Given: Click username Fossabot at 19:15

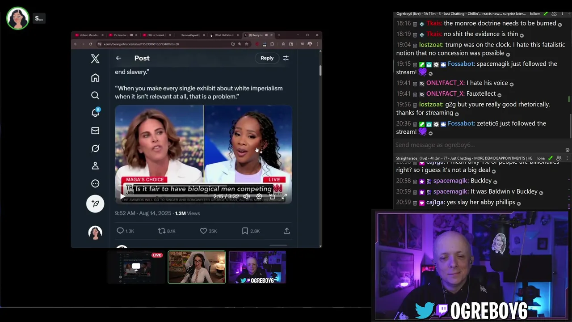Looking at the screenshot, I should click(461, 64).
